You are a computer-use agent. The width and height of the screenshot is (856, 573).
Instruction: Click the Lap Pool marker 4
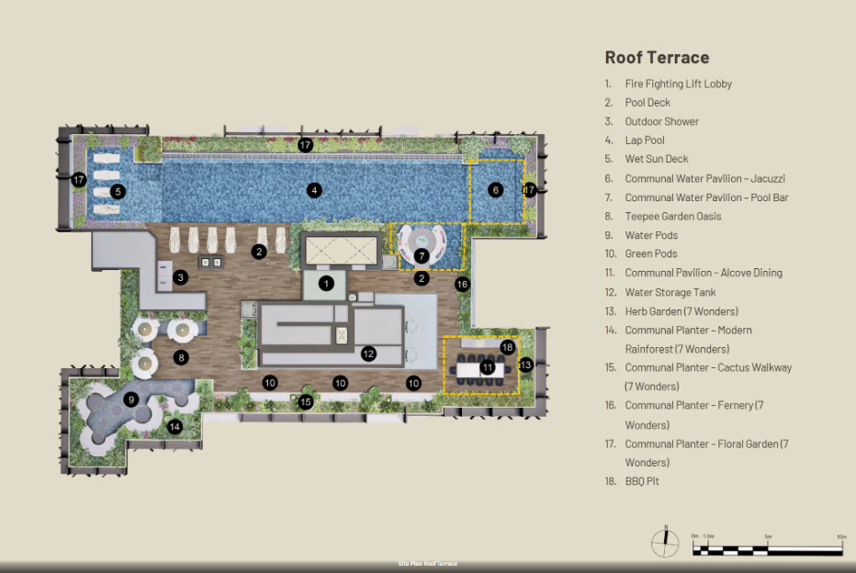tap(314, 190)
